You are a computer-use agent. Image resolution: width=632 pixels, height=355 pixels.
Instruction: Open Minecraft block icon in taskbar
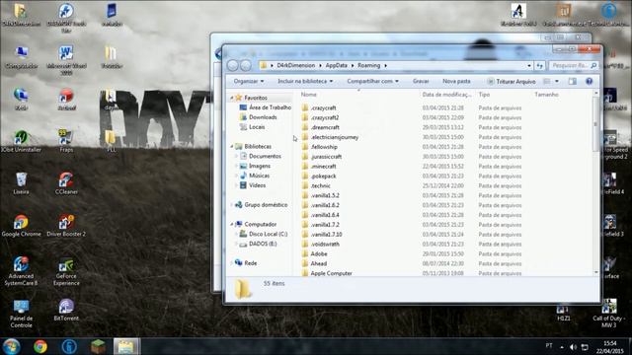[x=97, y=346]
